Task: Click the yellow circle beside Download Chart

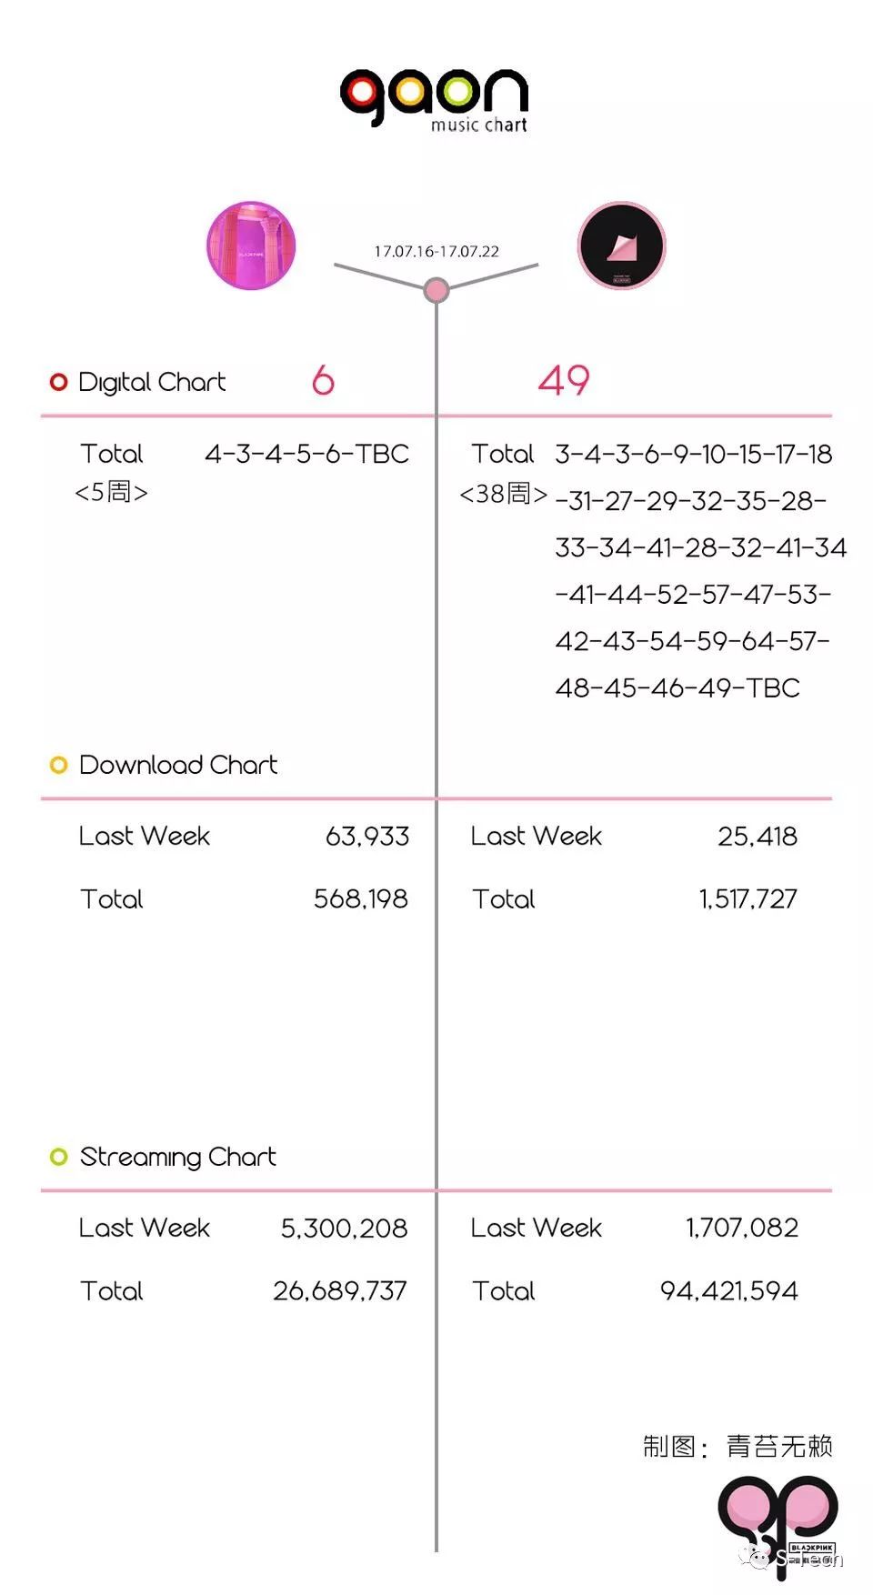Action: tap(59, 765)
